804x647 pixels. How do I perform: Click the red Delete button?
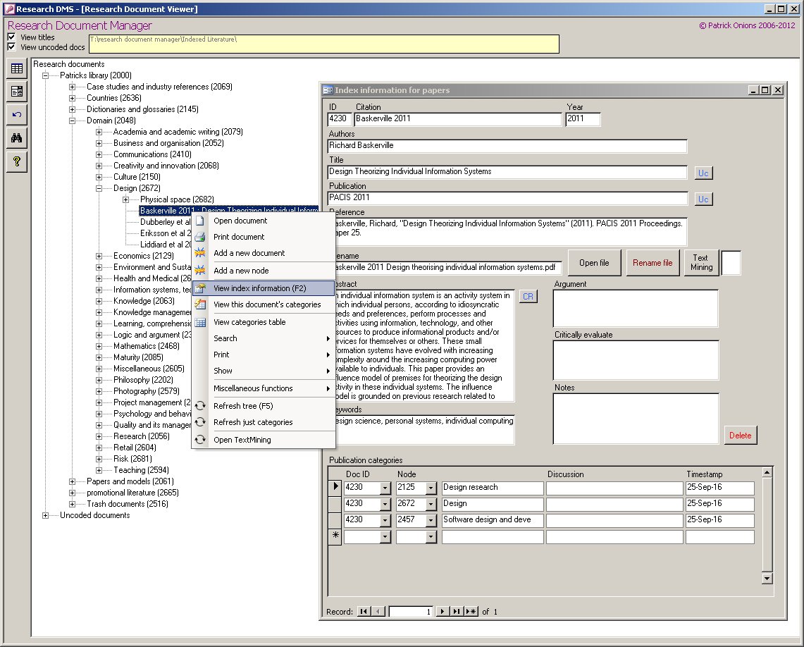(741, 436)
